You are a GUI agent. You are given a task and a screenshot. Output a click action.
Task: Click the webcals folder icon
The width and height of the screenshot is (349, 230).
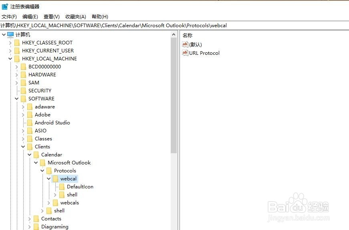click(56, 203)
